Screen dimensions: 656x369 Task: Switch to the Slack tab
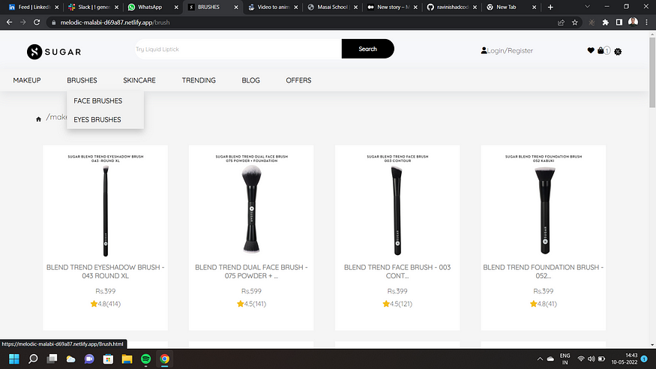coord(93,7)
